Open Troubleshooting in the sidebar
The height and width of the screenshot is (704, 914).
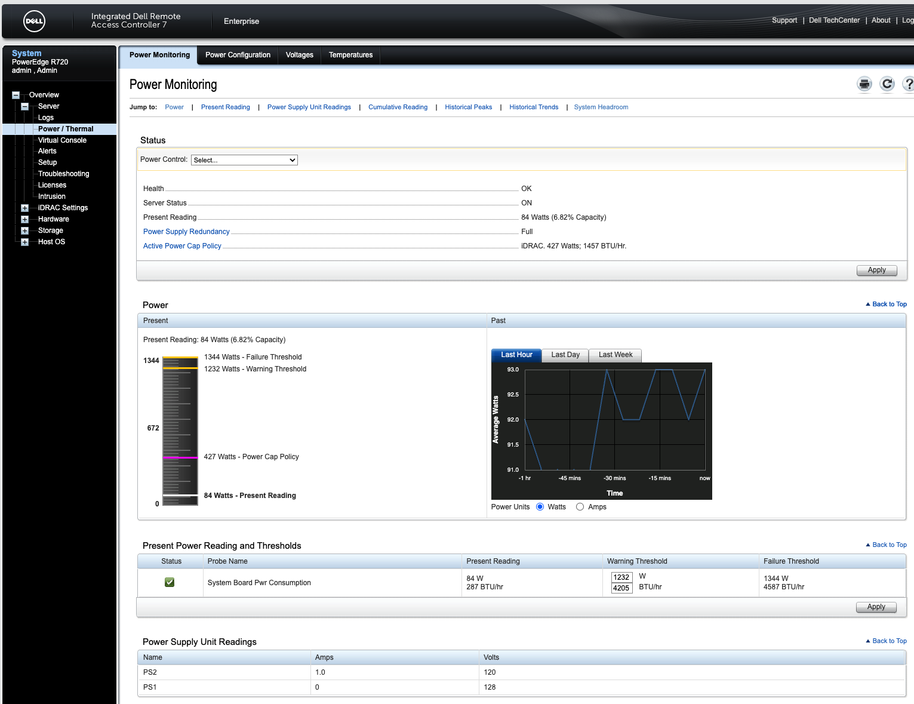coord(63,174)
